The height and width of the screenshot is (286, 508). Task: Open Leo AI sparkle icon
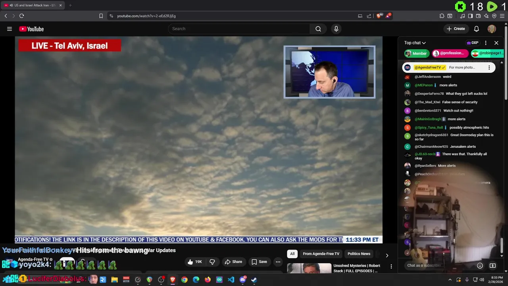coord(486,16)
